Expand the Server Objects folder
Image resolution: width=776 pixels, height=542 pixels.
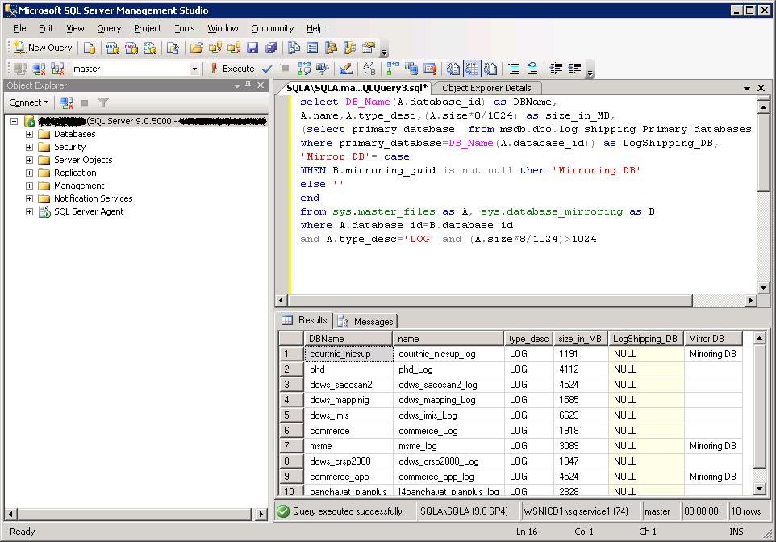tap(29, 160)
